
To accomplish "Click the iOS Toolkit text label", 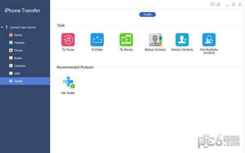I will click(68, 93).
